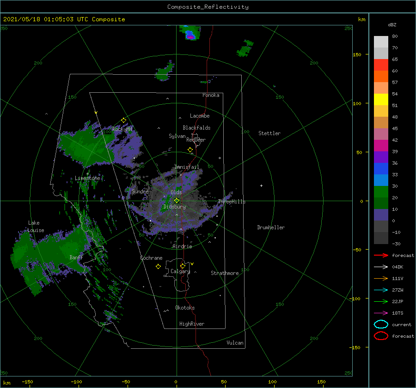Click the Banff town label
Viewport: 416px width, 388px height.
click(x=76, y=257)
